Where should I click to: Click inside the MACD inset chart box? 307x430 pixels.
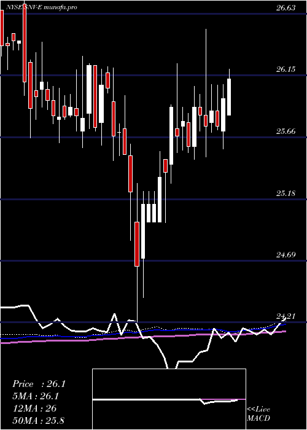[x=169, y=399]
